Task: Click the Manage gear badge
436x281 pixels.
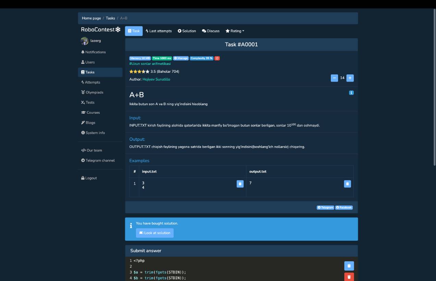Action: [x=181, y=58]
